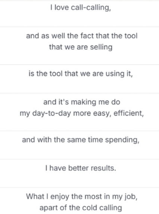Viewport: 159px width, 214px height.
Task: Place cursor on the word "day-to-day"
Action: (x=52, y=114)
